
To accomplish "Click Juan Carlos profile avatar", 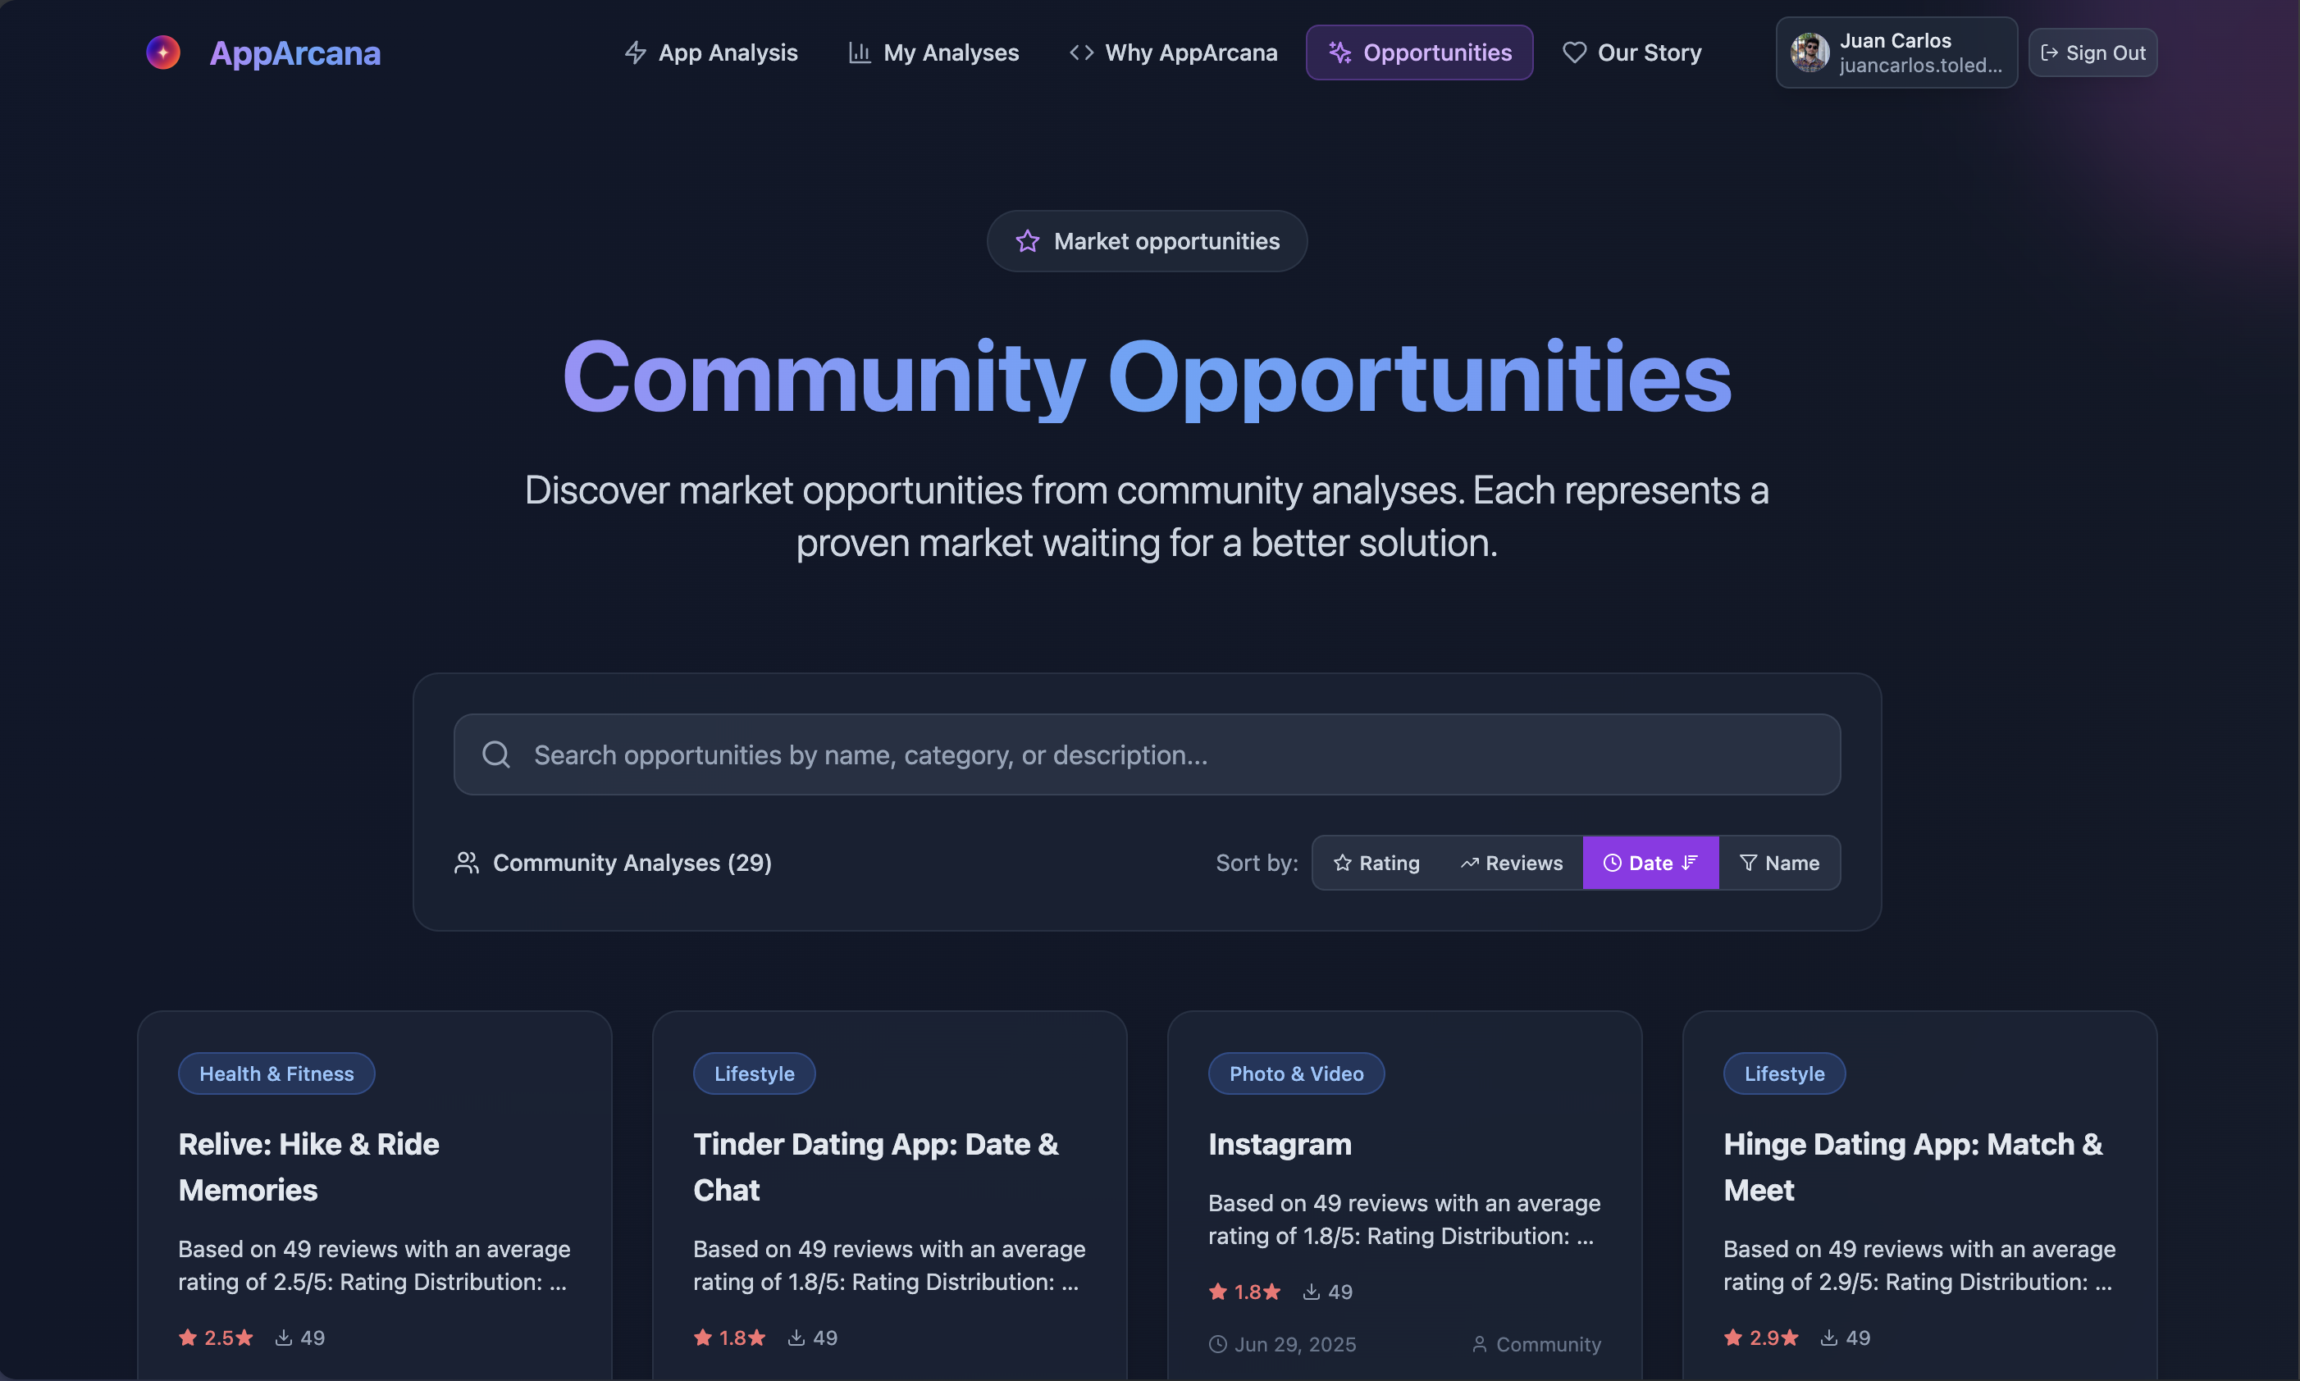I will point(1809,52).
